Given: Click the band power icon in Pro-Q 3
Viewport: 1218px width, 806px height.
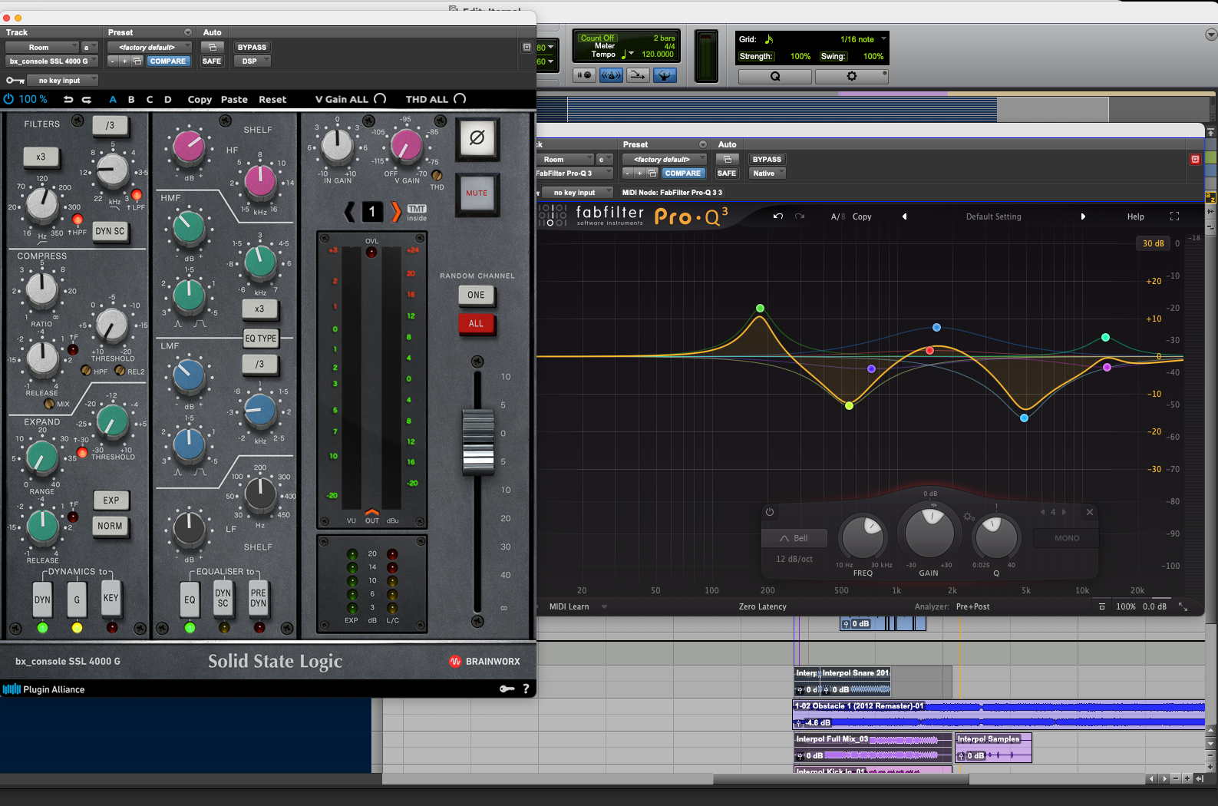Looking at the screenshot, I should [x=770, y=512].
